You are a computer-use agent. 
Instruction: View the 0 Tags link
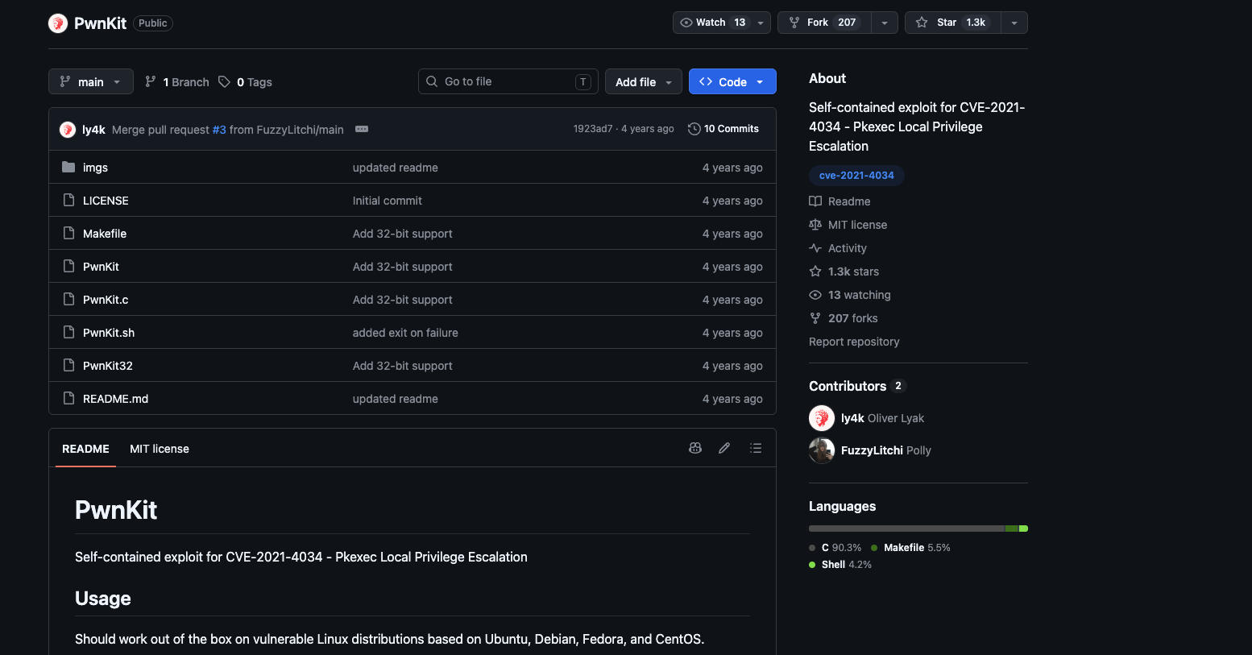click(246, 82)
